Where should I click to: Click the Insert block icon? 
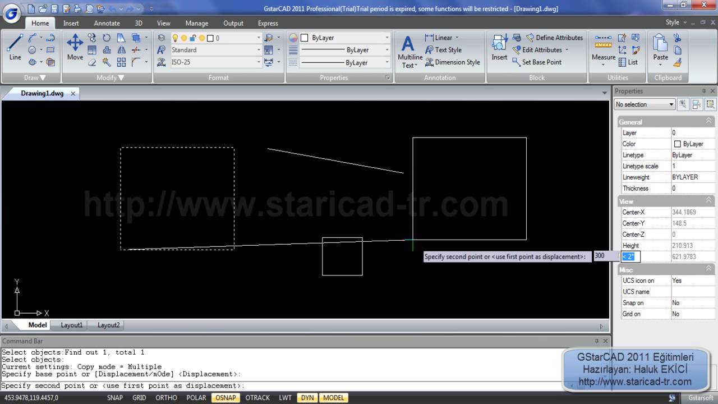[x=499, y=48]
